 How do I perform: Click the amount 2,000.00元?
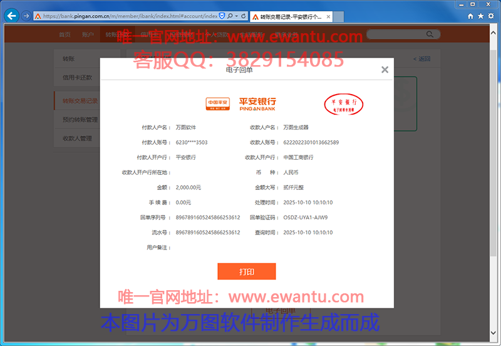[189, 187]
